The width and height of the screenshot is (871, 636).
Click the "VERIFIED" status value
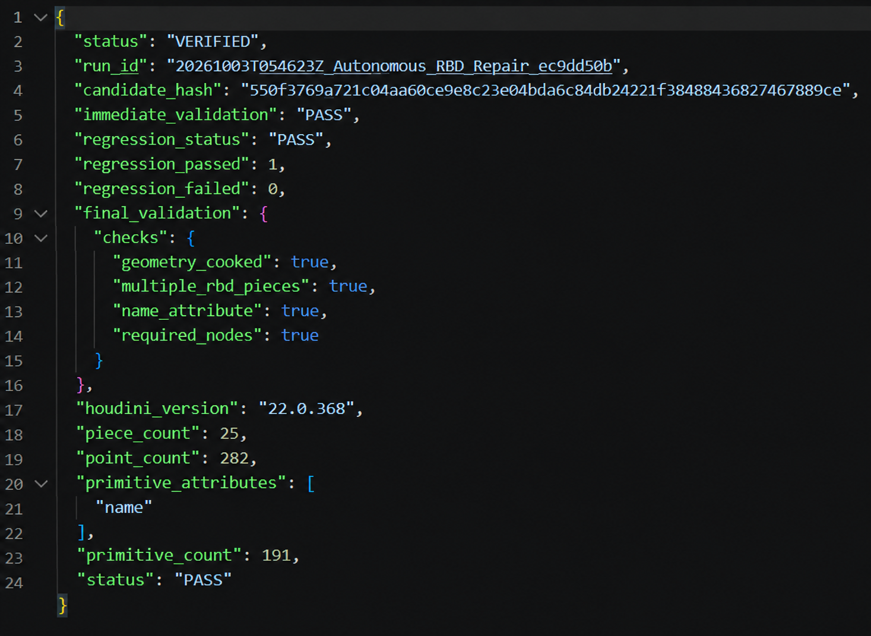coord(213,42)
